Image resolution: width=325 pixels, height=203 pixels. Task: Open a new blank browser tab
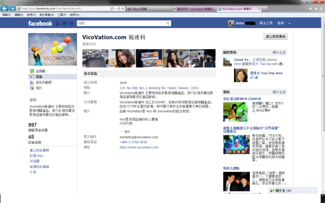tap(265, 9)
